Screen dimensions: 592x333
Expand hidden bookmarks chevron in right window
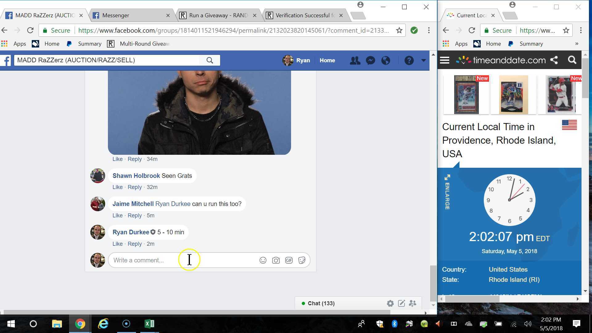(x=577, y=44)
